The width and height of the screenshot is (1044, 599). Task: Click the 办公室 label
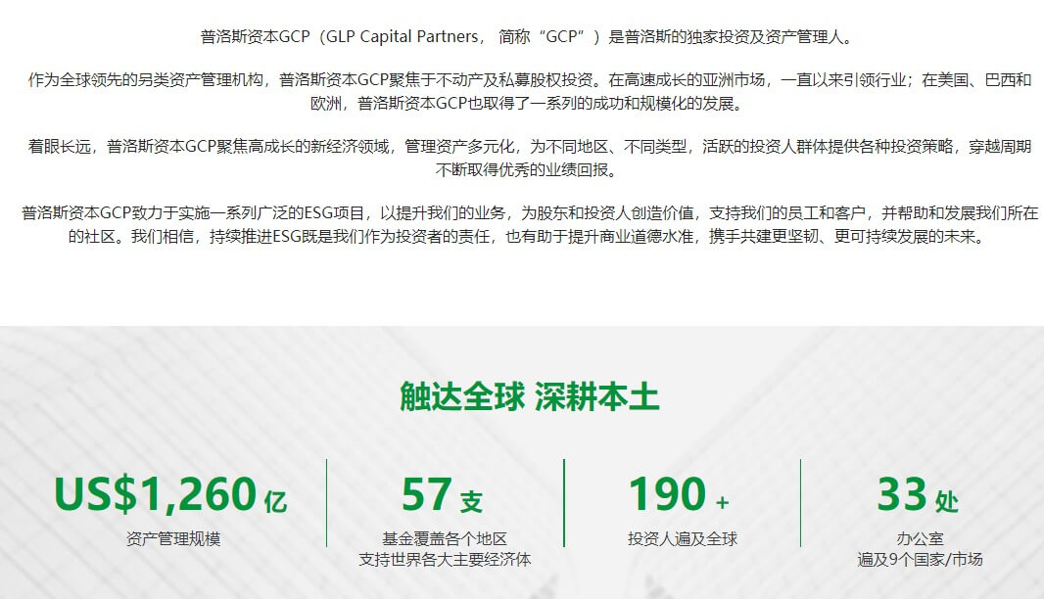click(x=920, y=538)
